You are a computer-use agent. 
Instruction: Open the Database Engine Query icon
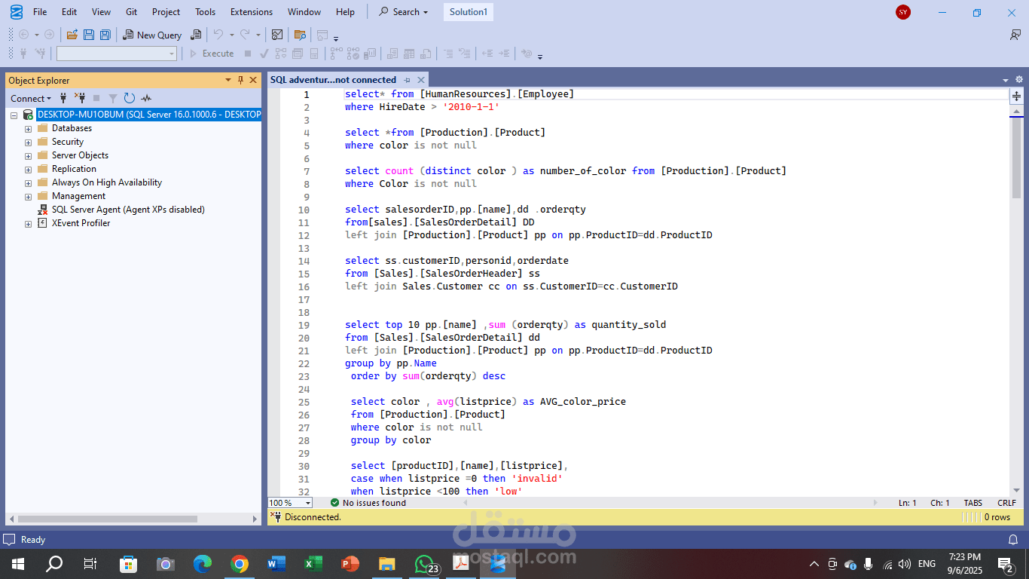[x=196, y=35]
